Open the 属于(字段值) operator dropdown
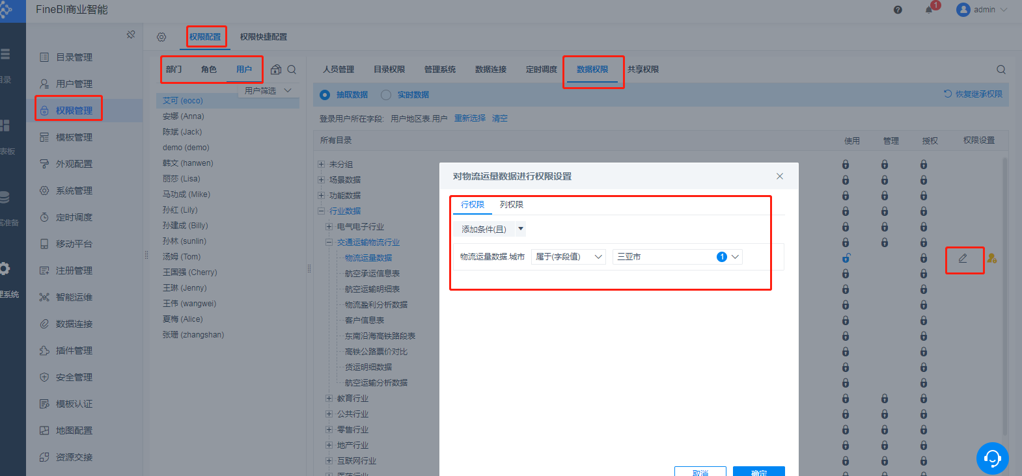The width and height of the screenshot is (1022, 476). (x=569, y=257)
